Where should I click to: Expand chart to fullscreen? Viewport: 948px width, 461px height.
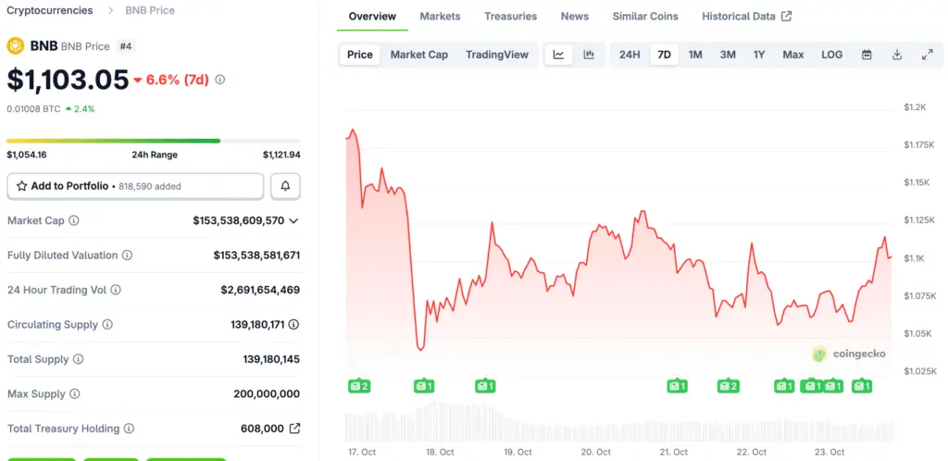[x=927, y=55]
